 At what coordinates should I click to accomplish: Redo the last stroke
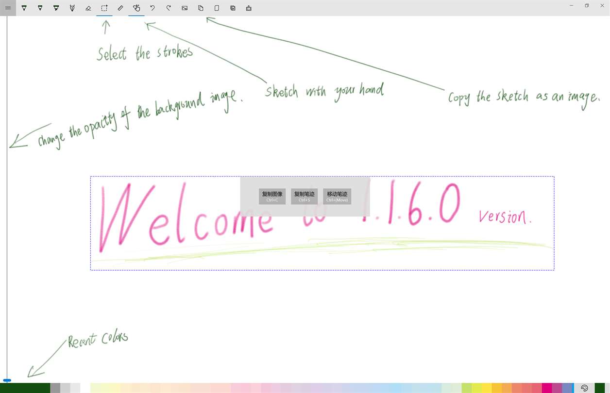pyautogui.click(x=169, y=8)
